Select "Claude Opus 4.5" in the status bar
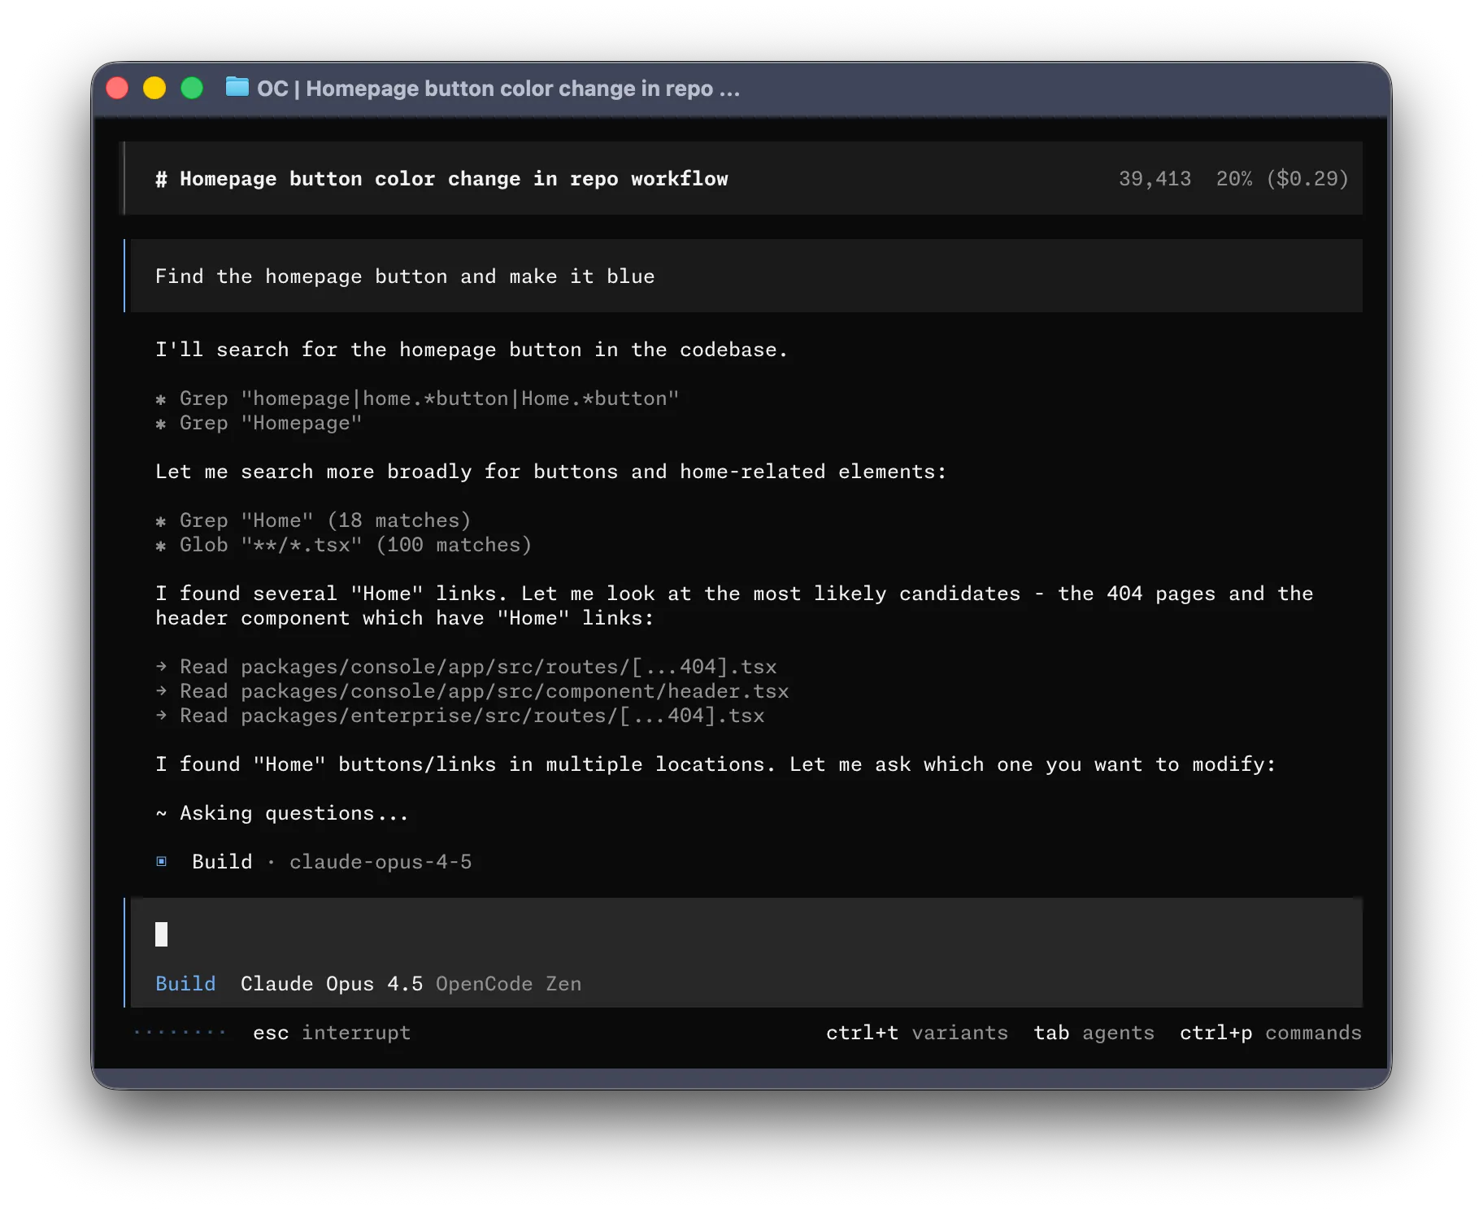The image size is (1483, 1210). click(331, 983)
